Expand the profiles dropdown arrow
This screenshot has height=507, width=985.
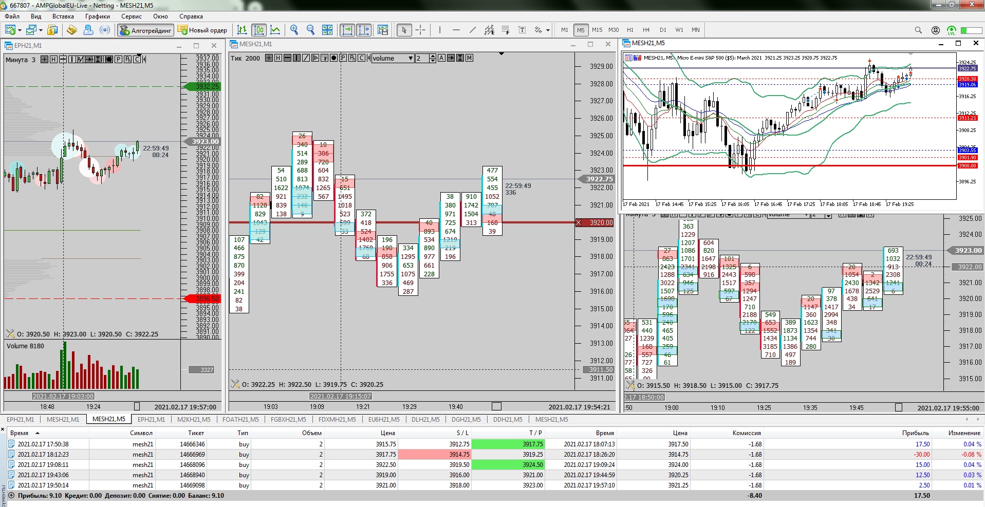click(x=41, y=30)
